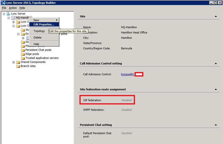This screenshot has width=223, height=144.
Task: Collapse the Call Admission Control setting section
Action: point(216,63)
